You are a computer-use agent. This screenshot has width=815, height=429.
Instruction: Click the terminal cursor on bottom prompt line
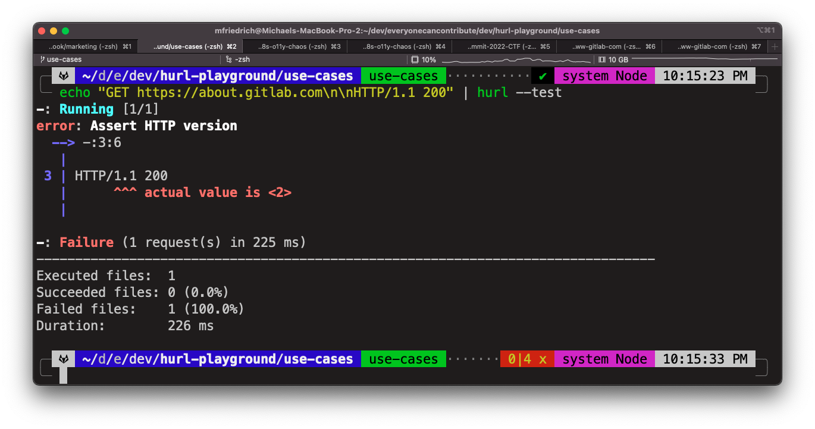[63, 376]
